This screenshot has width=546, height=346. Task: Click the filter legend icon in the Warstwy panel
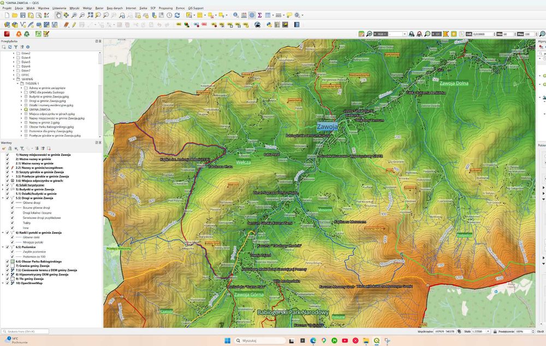click(22, 149)
